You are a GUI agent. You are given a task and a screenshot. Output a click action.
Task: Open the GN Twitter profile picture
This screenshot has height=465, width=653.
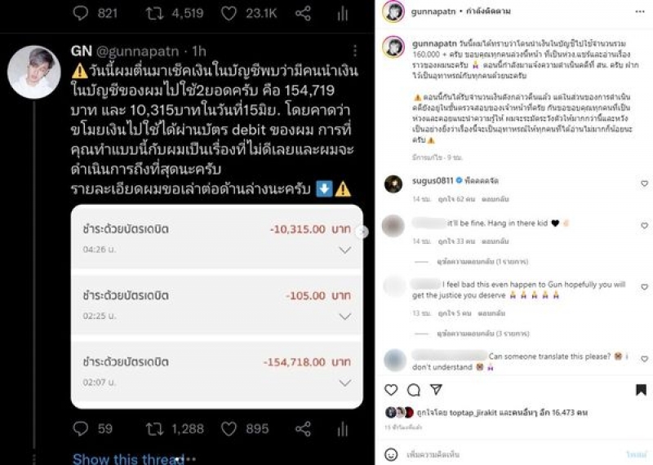click(33, 72)
